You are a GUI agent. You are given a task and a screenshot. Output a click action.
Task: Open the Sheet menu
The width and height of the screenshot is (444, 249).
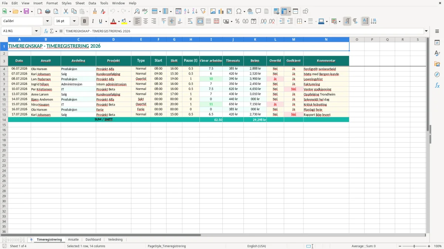pyautogui.click(x=80, y=3)
